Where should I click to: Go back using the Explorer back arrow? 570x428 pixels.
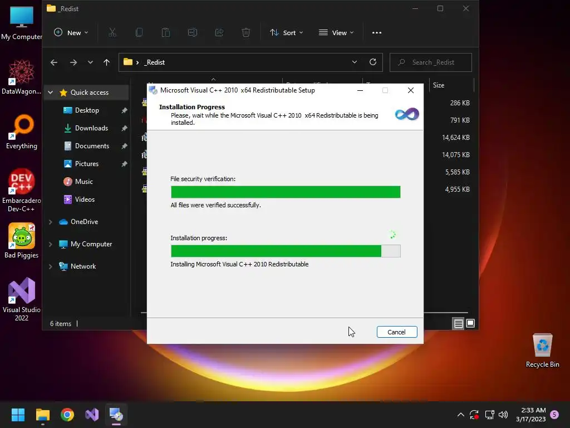pos(54,62)
